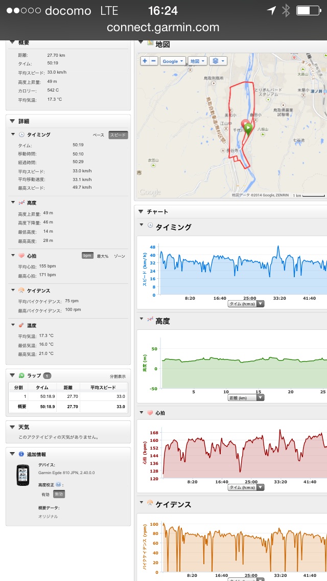Collapse the 天気 section
327x581 pixels.
tap(12, 427)
